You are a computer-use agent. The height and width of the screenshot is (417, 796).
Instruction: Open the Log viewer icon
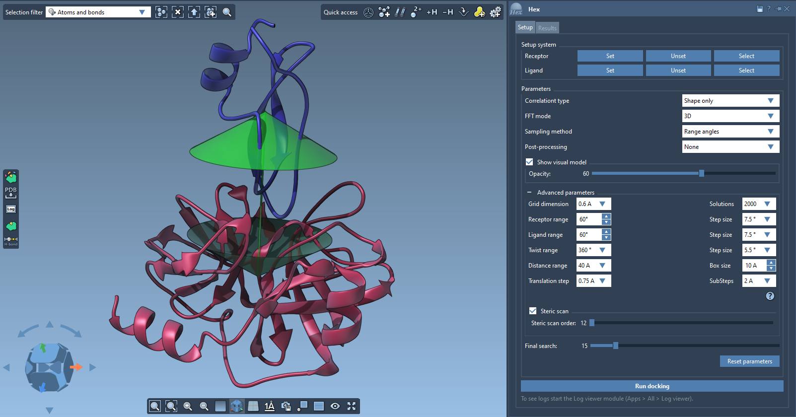11,209
